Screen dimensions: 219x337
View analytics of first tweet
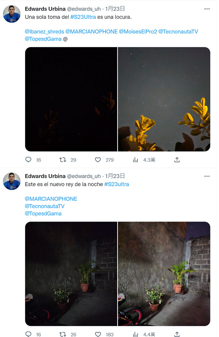coord(136,160)
